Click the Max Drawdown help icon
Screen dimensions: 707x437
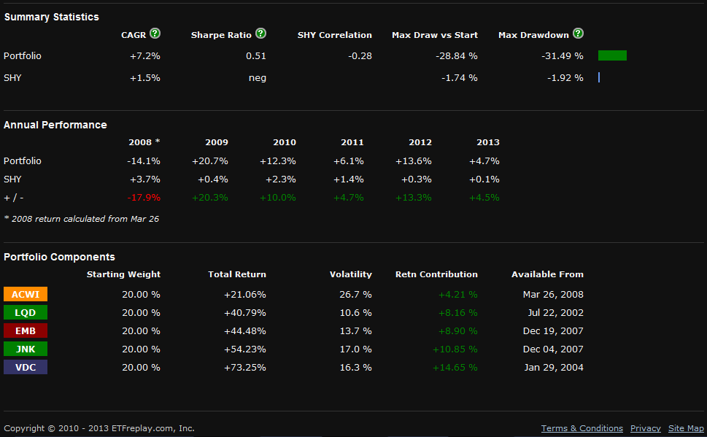[578, 34]
